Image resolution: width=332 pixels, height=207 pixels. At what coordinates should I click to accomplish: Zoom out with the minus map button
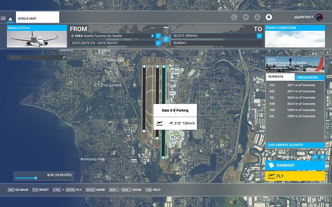[315, 157]
